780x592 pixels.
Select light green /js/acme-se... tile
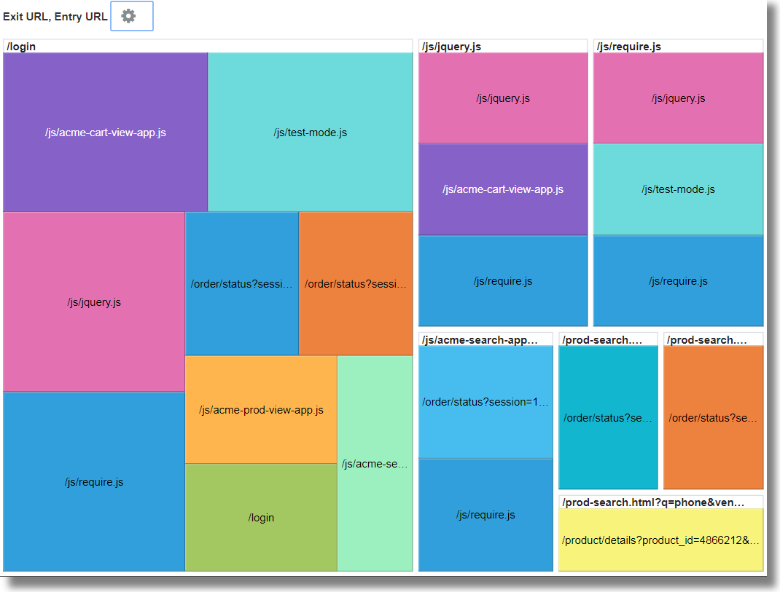coord(375,464)
